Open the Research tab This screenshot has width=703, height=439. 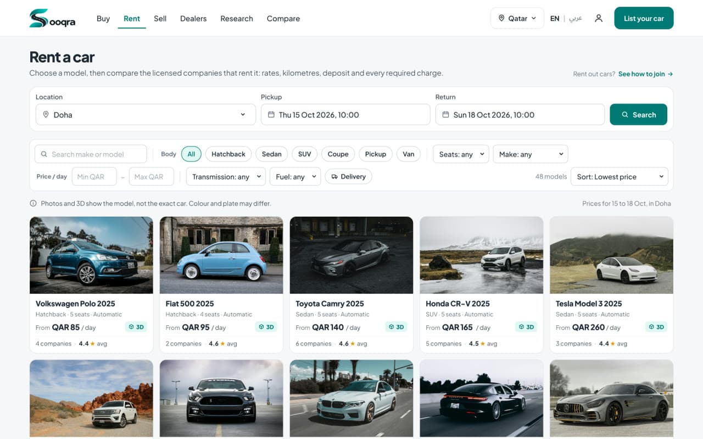point(237,18)
